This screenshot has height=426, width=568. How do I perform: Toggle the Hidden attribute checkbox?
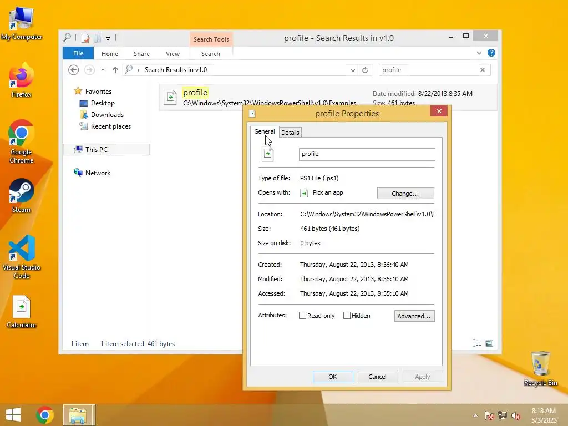(347, 316)
